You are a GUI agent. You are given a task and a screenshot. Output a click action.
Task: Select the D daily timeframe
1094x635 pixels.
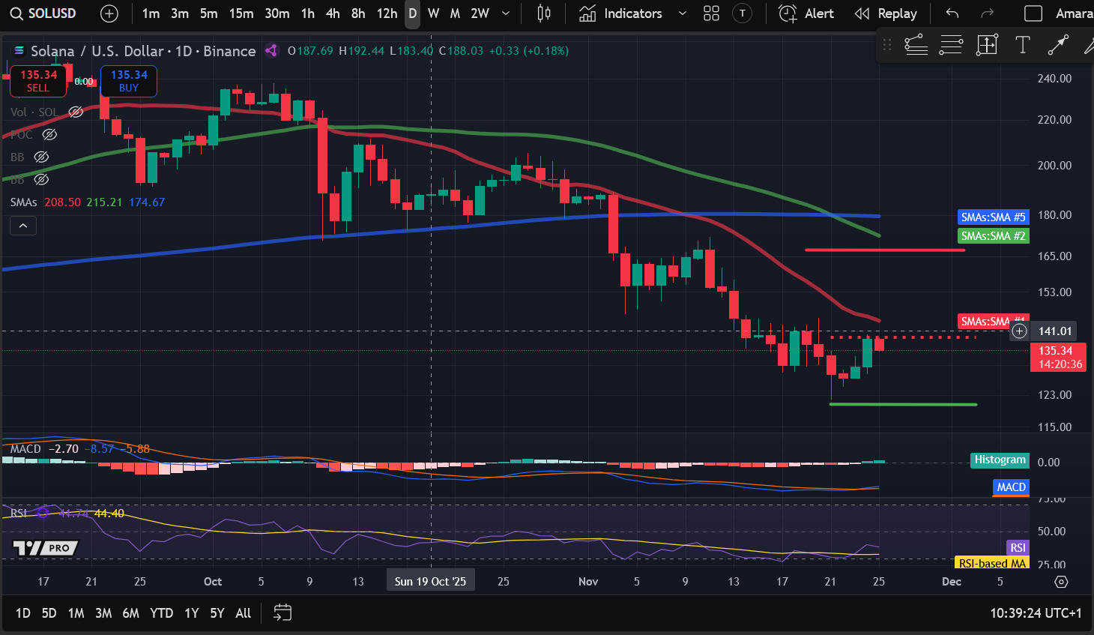411,13
